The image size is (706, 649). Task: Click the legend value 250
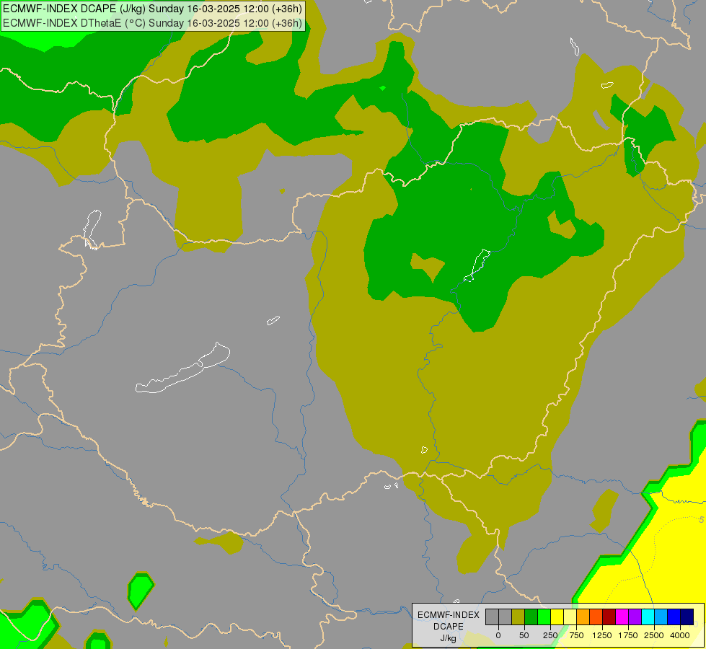550,635
